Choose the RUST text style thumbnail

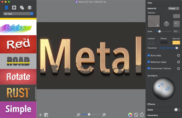18,93
